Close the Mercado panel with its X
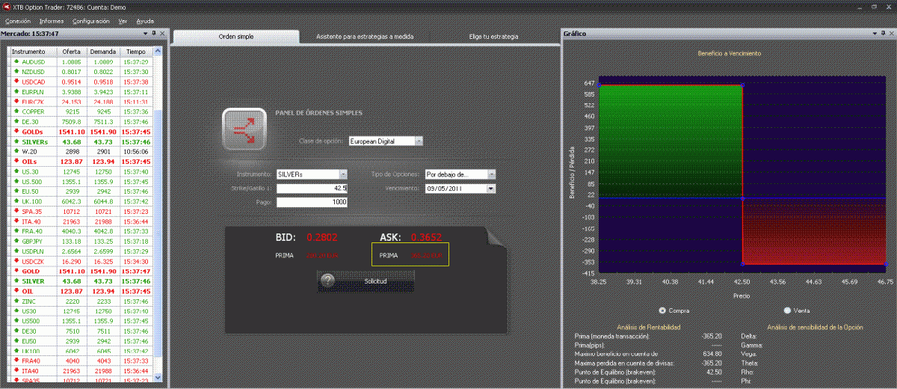 [161, 34]
